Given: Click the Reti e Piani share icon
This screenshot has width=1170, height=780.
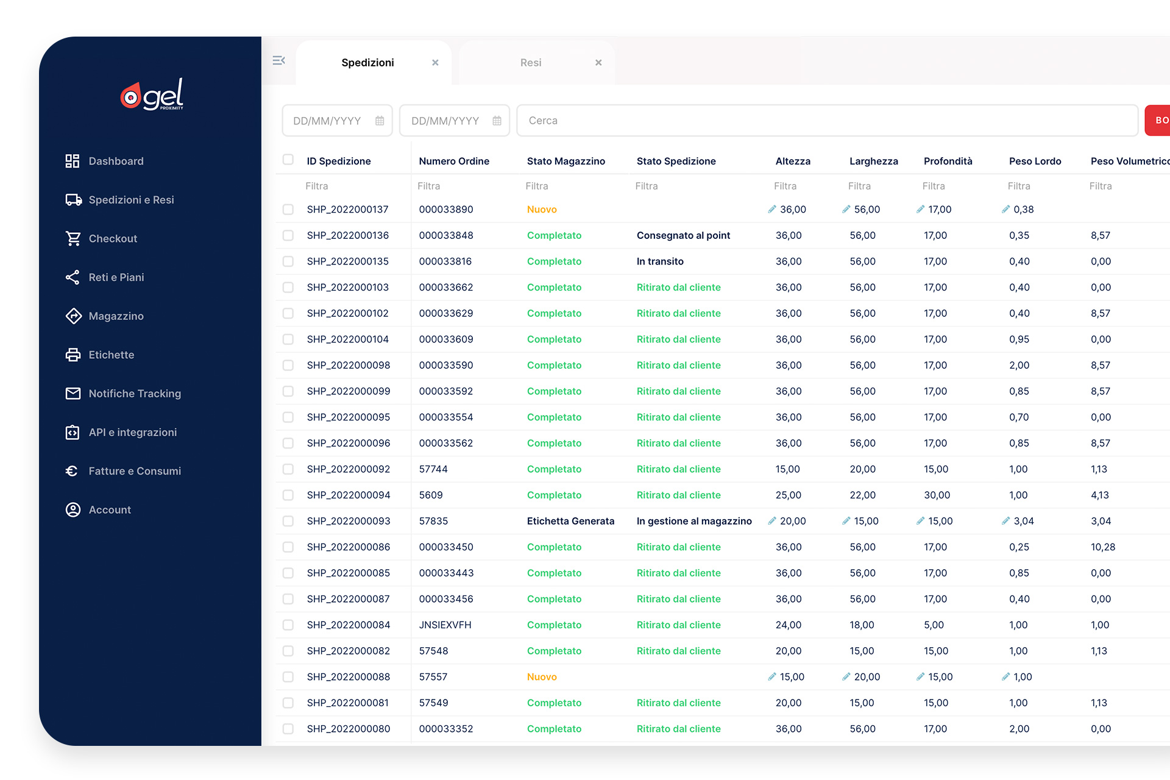Looking at the screenshot, I should coord(73,277).
